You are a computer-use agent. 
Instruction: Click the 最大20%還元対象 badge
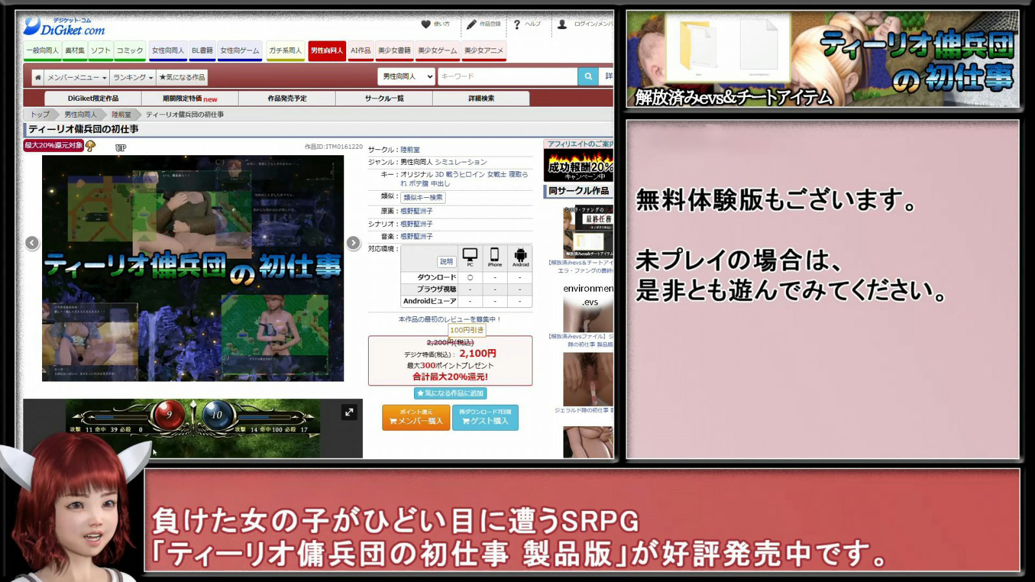coord(54,145)
